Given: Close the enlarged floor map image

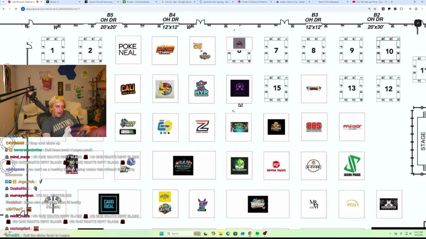Looking at the screenshot, I should pyautogui.click(x=418, y=23).
